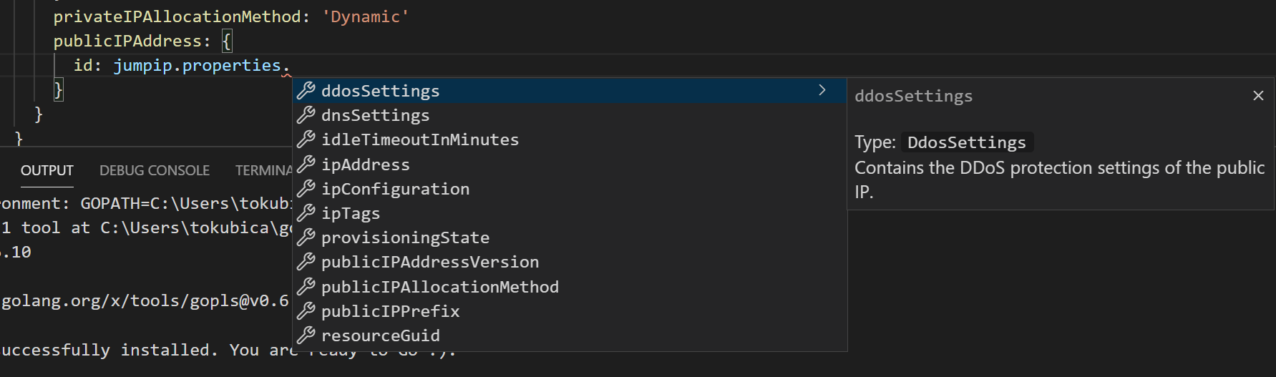1276x377 pixels.
Task: Click the wrench icon beside dnsSettings
Action: click(306, 115)
